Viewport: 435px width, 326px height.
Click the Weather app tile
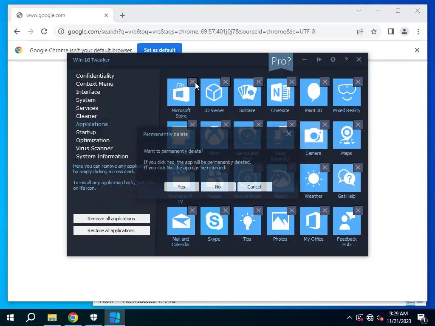pyautogui.click(x=314, y=178)
